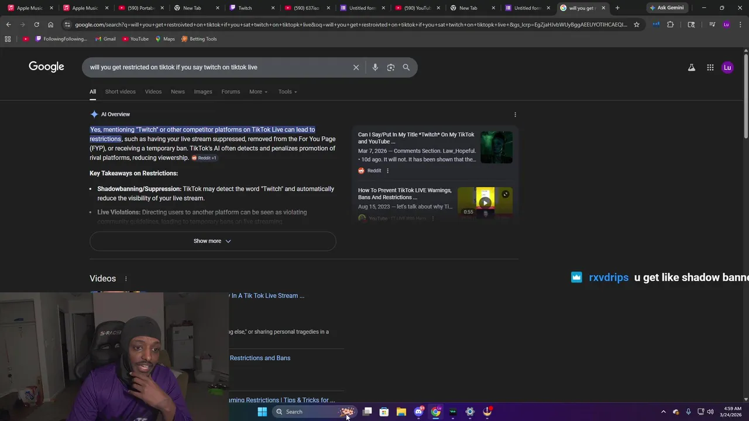
Task: Open the YouTube bookmark
Action: [135, 39]
